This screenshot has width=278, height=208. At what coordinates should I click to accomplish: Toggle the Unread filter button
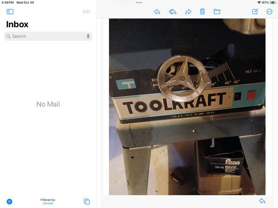(x=9, y=202)
